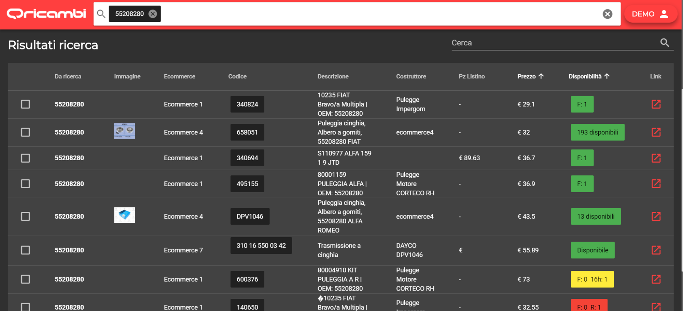
Task: Open external link for code 340694
Action: [656, 158]
